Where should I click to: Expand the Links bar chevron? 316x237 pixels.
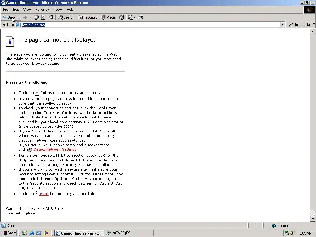point(314,24)
